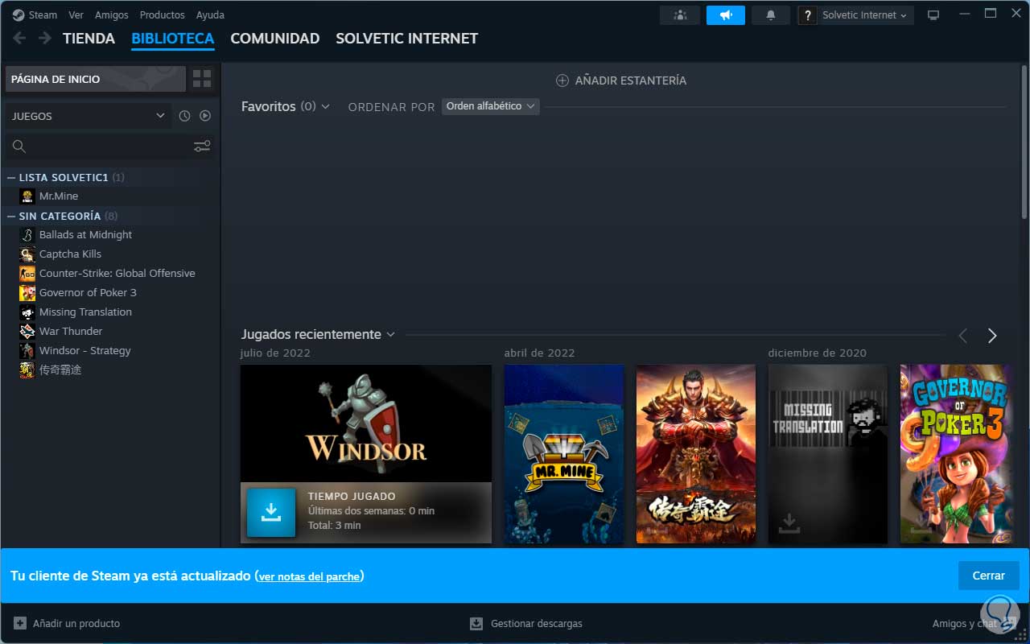Click the PÁGINA DE INICIO button
The height and width of the screenshot is (644, 1030).
(x=96, y=79)
